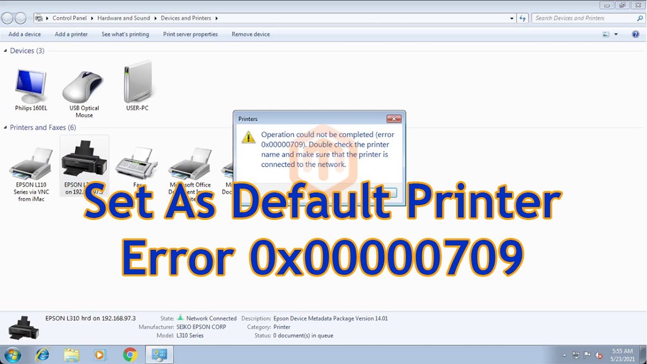
Task: Refresh the Devices and Printers address bar
Action: (x=523, y=18)
